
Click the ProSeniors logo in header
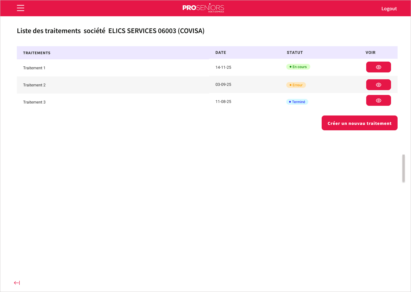[203, 8]
